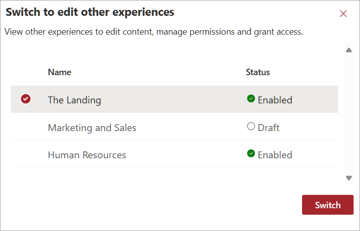Close the Switch experiences dialog

click(343, 14)
